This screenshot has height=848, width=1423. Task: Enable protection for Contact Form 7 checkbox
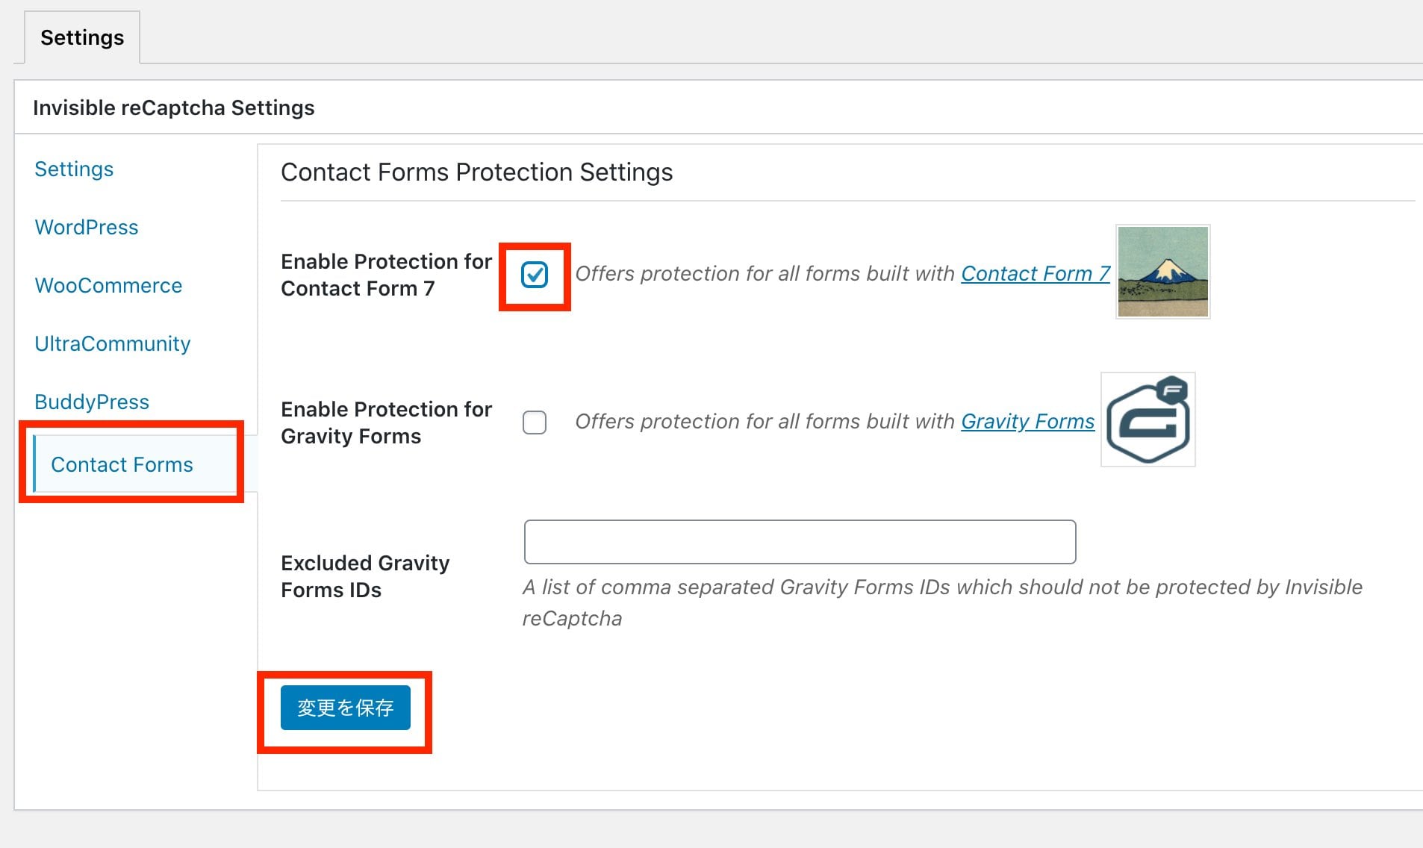(535, 275)
